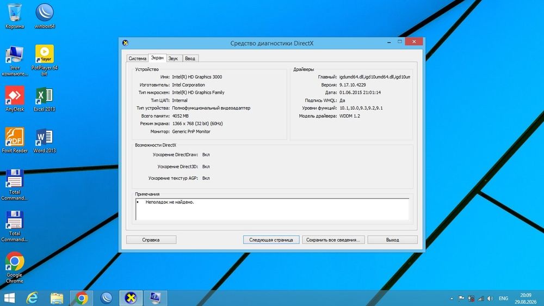The height and width of the screenshot is (306, 544).
Task: Click the Примечания notes text box
Action: point(273,209)
